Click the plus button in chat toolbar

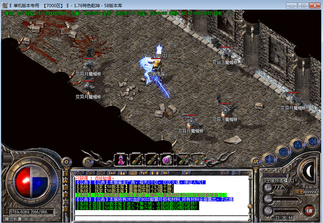(187, 173)
